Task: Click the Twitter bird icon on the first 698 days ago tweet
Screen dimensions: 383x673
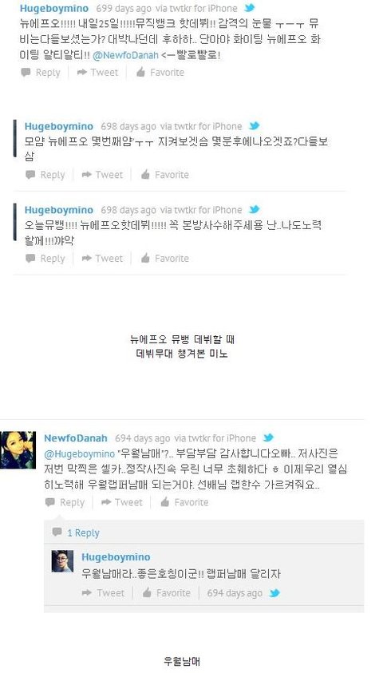Action: click(x=255, y=126)
